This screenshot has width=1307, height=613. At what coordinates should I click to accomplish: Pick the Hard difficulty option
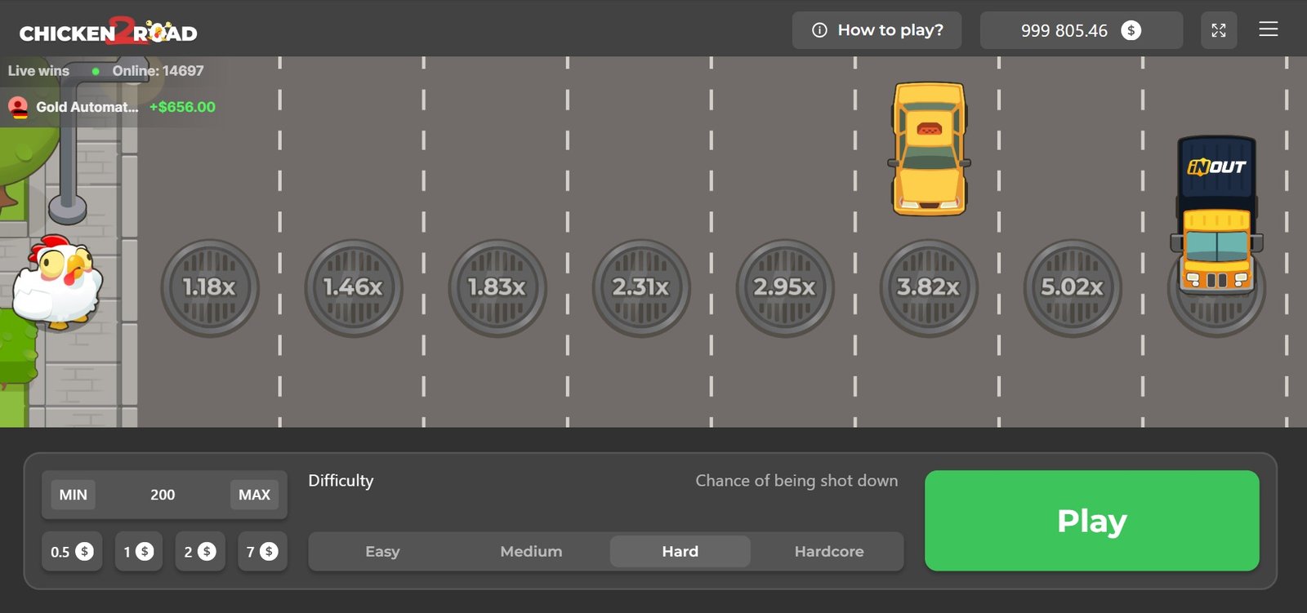pos(680,552)
